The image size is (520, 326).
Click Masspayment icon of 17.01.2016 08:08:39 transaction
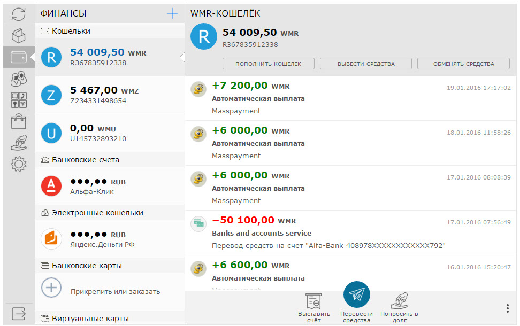click(x=198, y=179)
